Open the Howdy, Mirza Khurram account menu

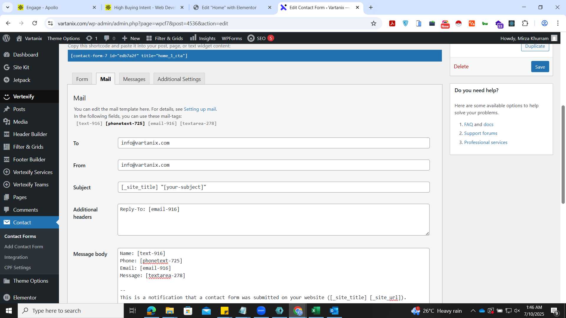[529, 38]
